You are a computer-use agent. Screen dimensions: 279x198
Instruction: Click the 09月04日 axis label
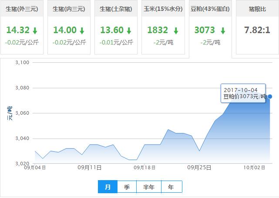(35, 167)
